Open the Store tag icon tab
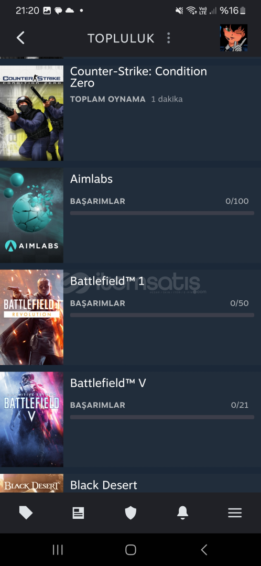This screenshot has height=566, width=261. click(x=26, y=513)
